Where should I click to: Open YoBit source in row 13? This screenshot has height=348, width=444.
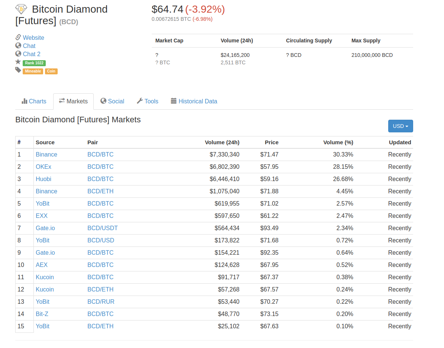tap(42, 302)
